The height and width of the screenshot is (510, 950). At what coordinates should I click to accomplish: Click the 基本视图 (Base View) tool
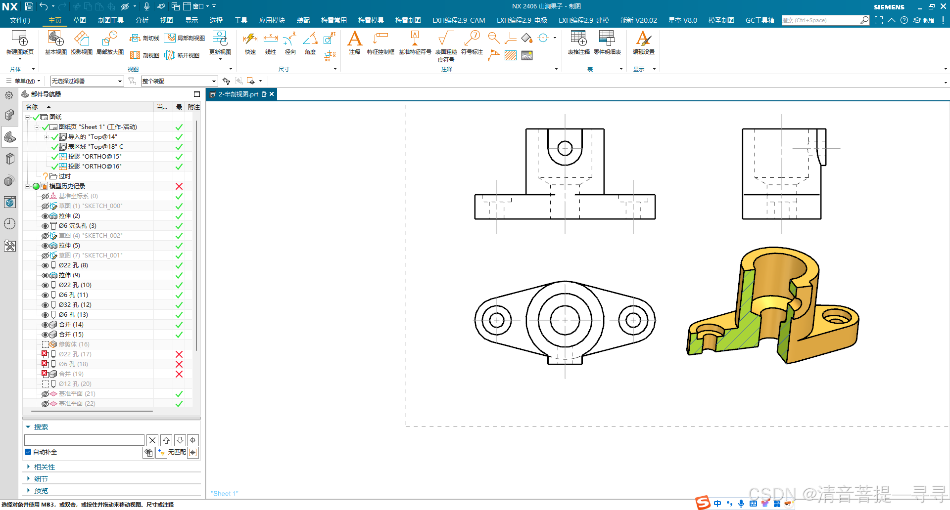[x=55, y=42]
